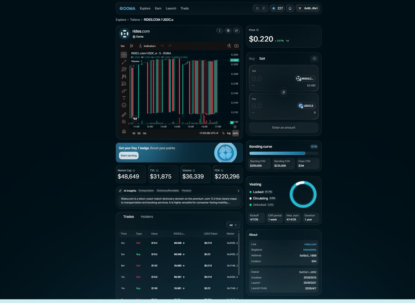This screenshot has width=415, height=303.
Task: Select the forecasting and measurement tool
Action: point(124,84)
